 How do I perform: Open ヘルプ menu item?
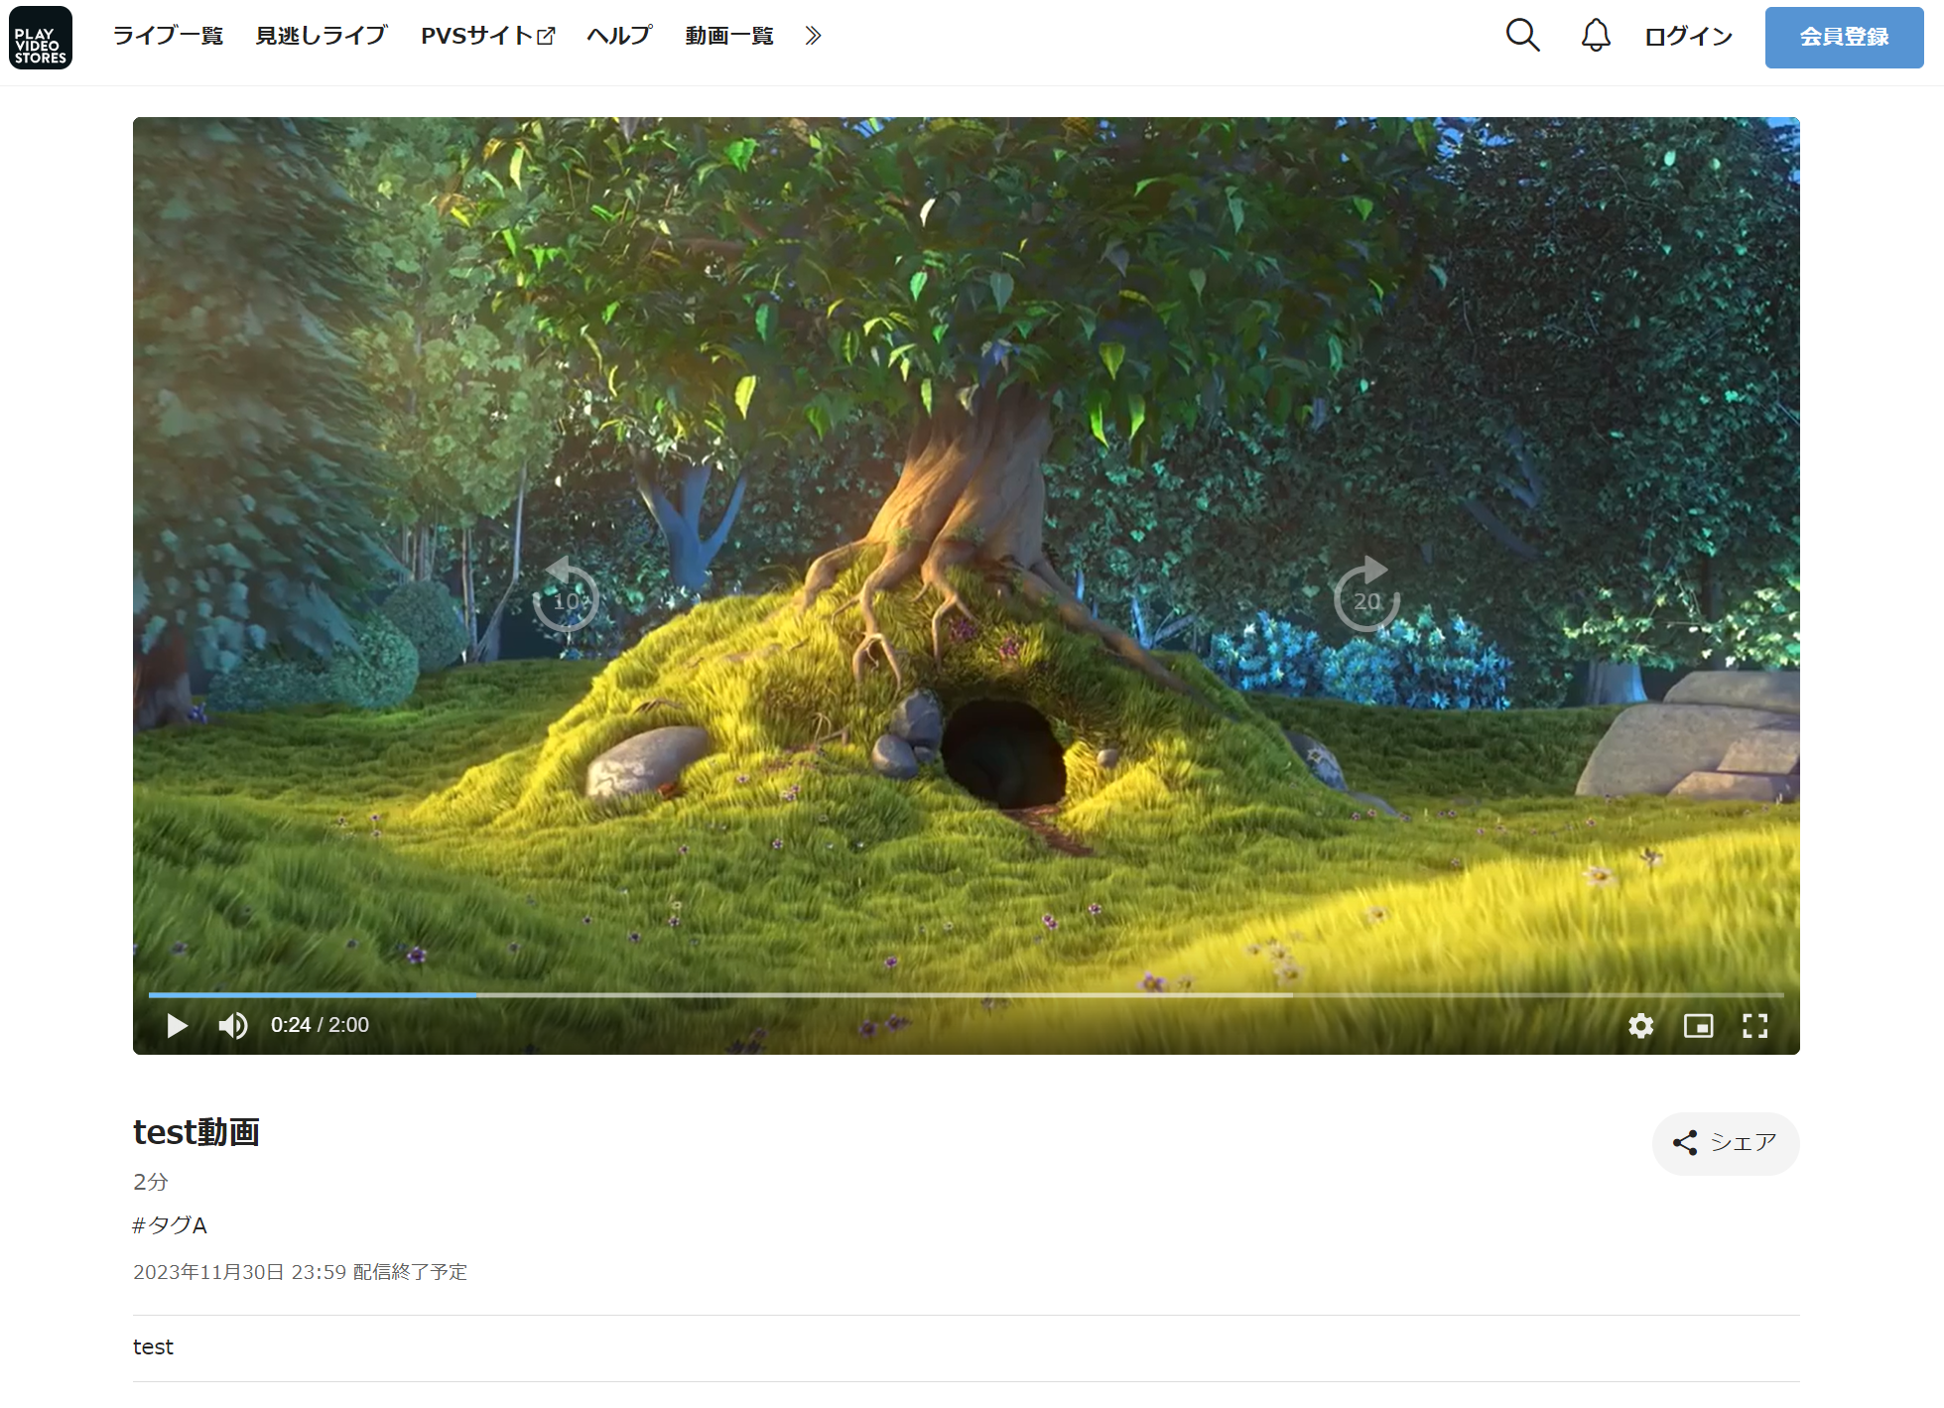coord(619,36)
